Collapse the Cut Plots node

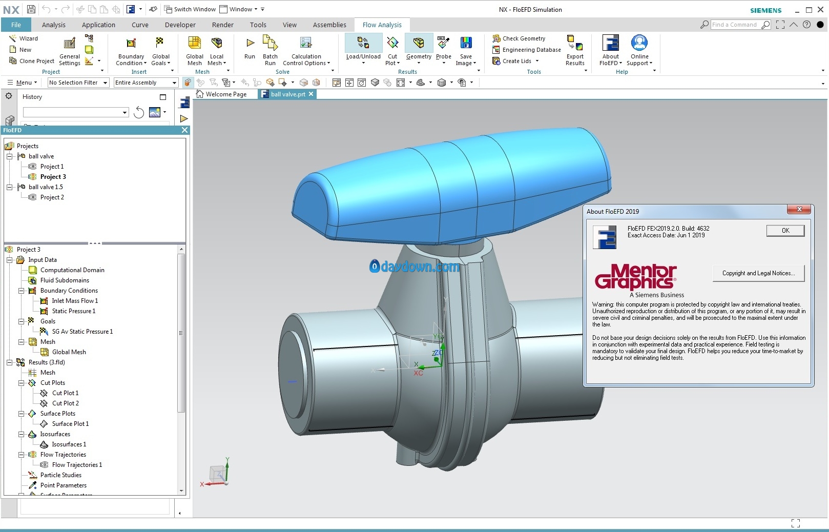point(22,383)
